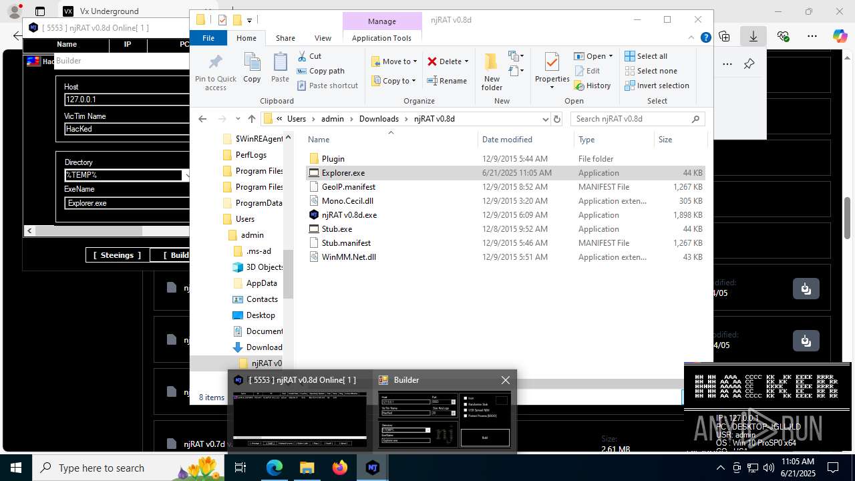The width and height of the screenshot is (855, 481).
Task: Select the Builder window preview thumbnail
Action: click(445, 418)
